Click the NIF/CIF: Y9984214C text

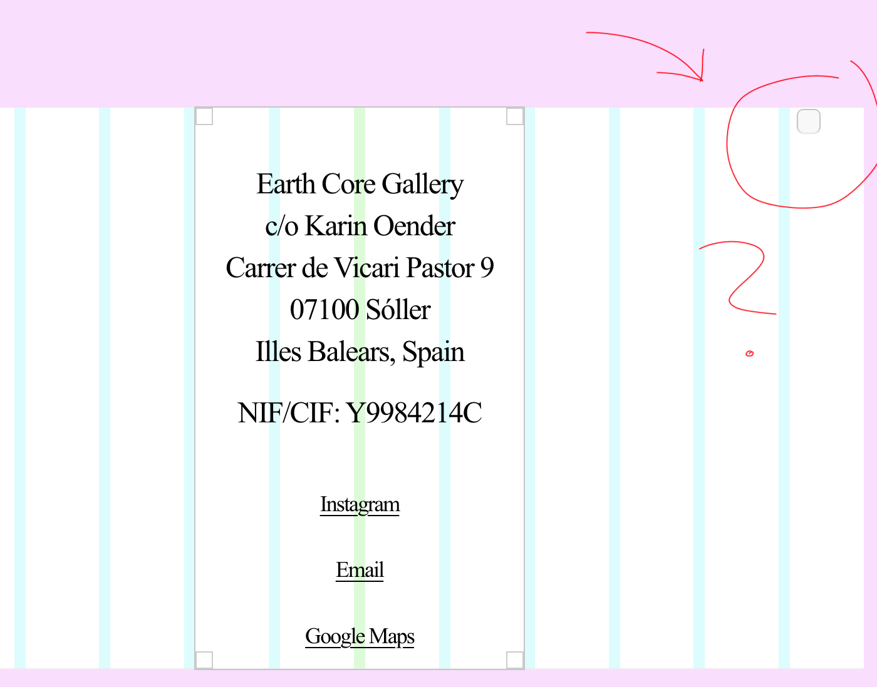tap(360, 413)
